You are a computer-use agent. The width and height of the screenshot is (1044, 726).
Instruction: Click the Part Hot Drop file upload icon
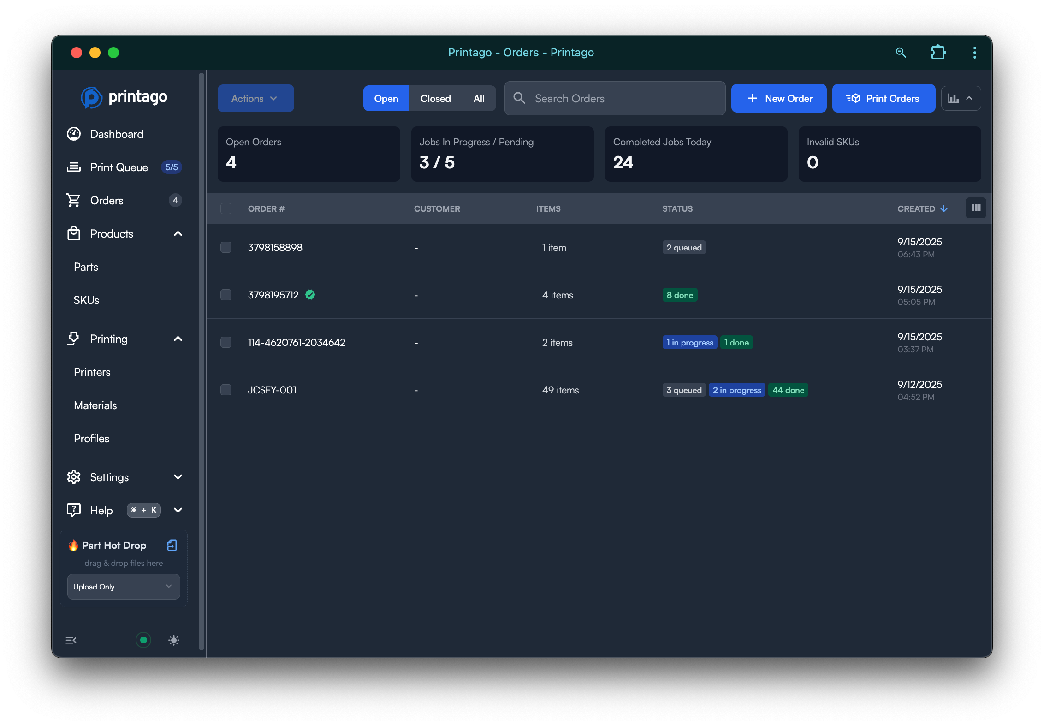pos(172,545)
